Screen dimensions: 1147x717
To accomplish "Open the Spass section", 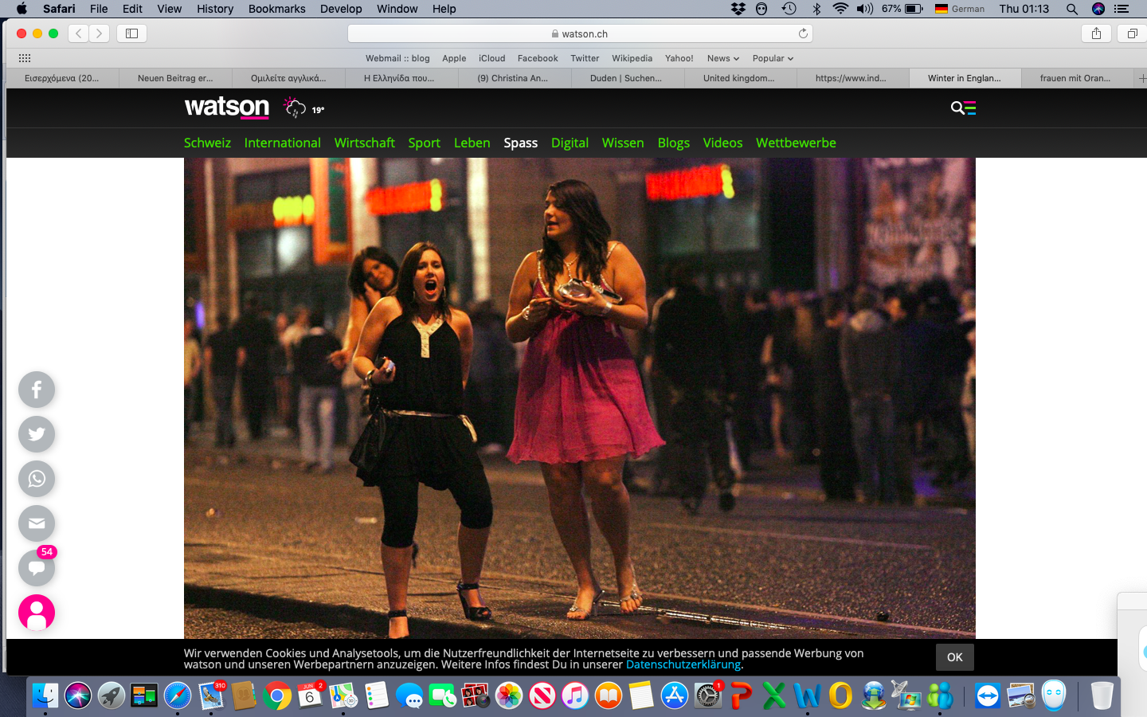I will coord(520,143).
